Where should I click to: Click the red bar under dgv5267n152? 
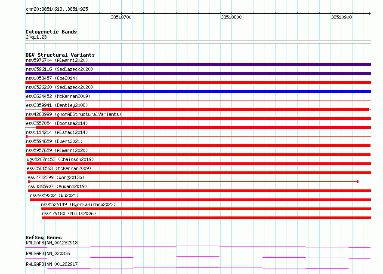(x=199, y=164)
